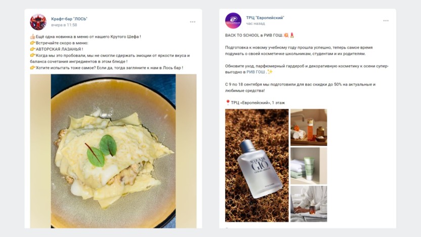Open the post timestamp "вчера в 11:58"
This screenshot has width=421, height=237.
[64, 25]
